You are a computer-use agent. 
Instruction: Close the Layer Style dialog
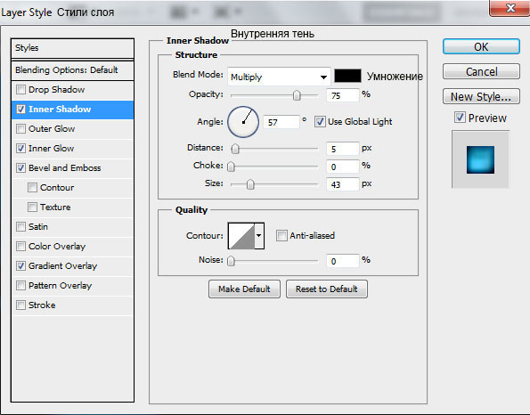click(510, 7)
